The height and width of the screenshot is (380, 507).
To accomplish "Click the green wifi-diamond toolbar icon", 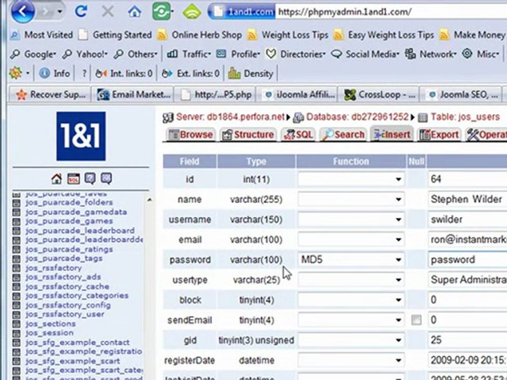I will [192, 12].
